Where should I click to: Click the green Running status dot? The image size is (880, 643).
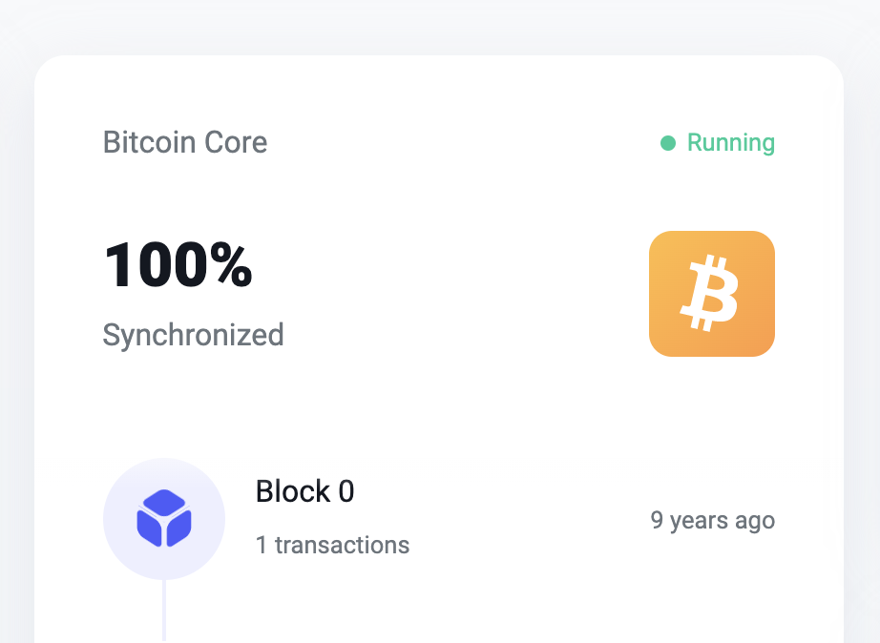coord(668,142)
